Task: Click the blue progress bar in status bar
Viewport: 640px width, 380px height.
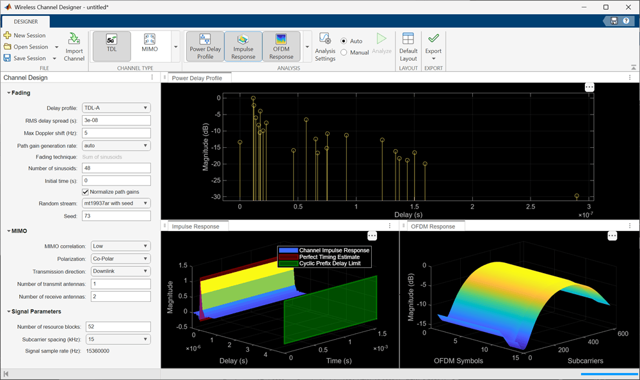Action: tap(609, 374)
